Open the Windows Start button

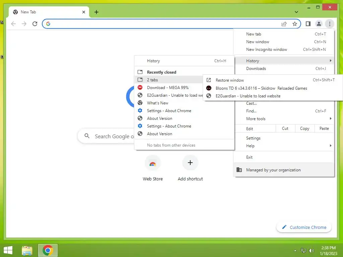pyautogui.click(x=8, y=250)
